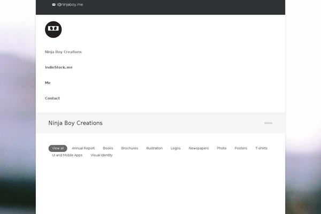Show Logos category
This screenshot has height=214, width=321.
point(175,148)
